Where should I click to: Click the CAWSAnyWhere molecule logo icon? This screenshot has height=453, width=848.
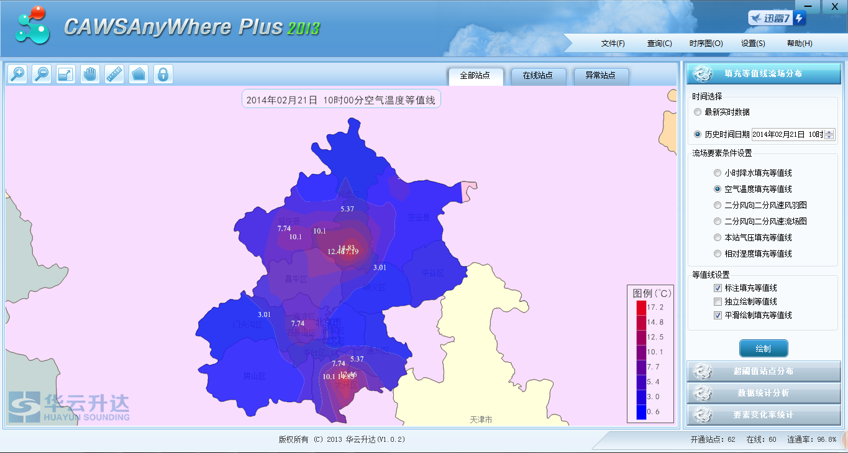(32, 25)
